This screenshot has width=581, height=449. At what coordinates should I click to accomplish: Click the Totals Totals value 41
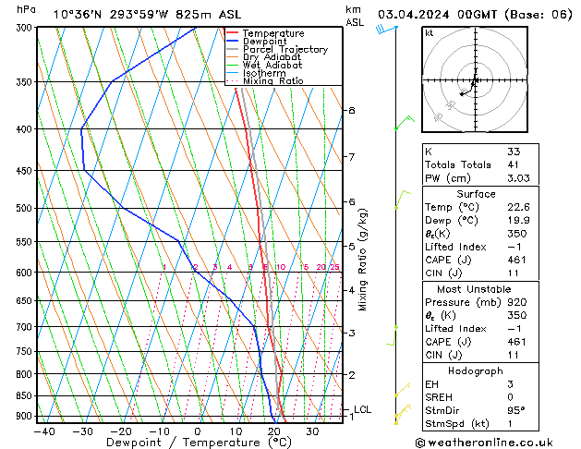click(513, 164)
